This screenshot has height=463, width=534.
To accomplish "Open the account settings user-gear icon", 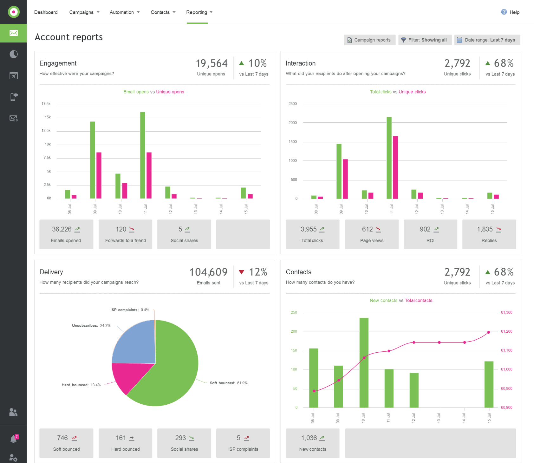I will click(x=13, y=458).
